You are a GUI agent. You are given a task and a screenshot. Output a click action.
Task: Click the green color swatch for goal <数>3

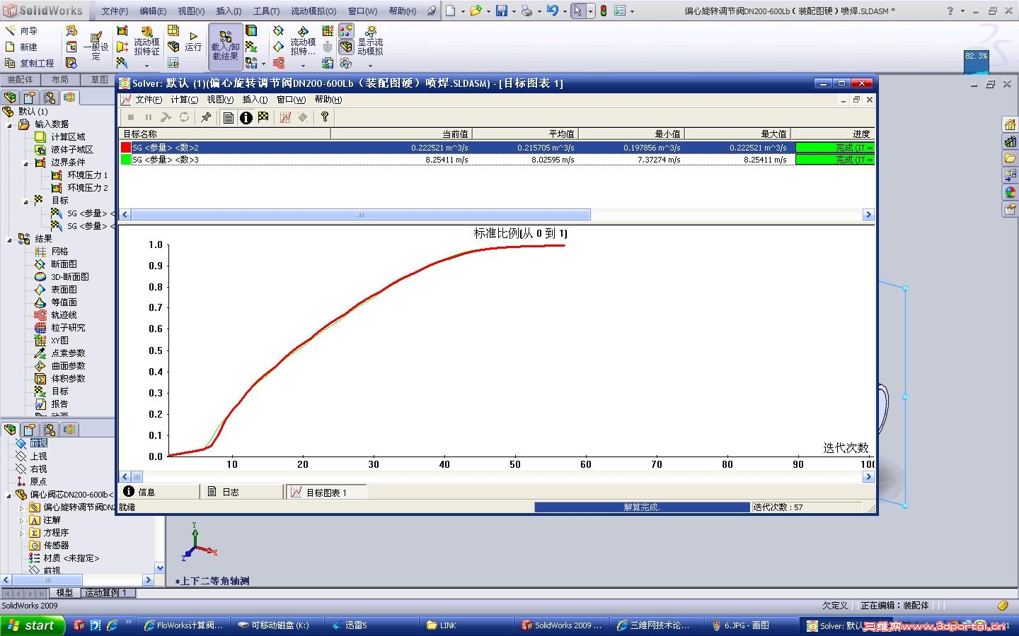[126, 160]
